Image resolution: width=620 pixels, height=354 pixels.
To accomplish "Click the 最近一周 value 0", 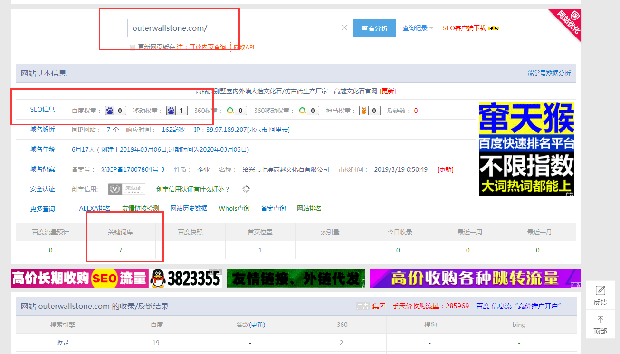I will 468,250.
